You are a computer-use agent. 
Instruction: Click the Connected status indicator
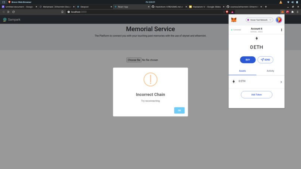point(236,30)
